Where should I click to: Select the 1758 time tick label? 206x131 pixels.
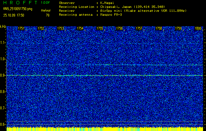click(x=159, y=28)
